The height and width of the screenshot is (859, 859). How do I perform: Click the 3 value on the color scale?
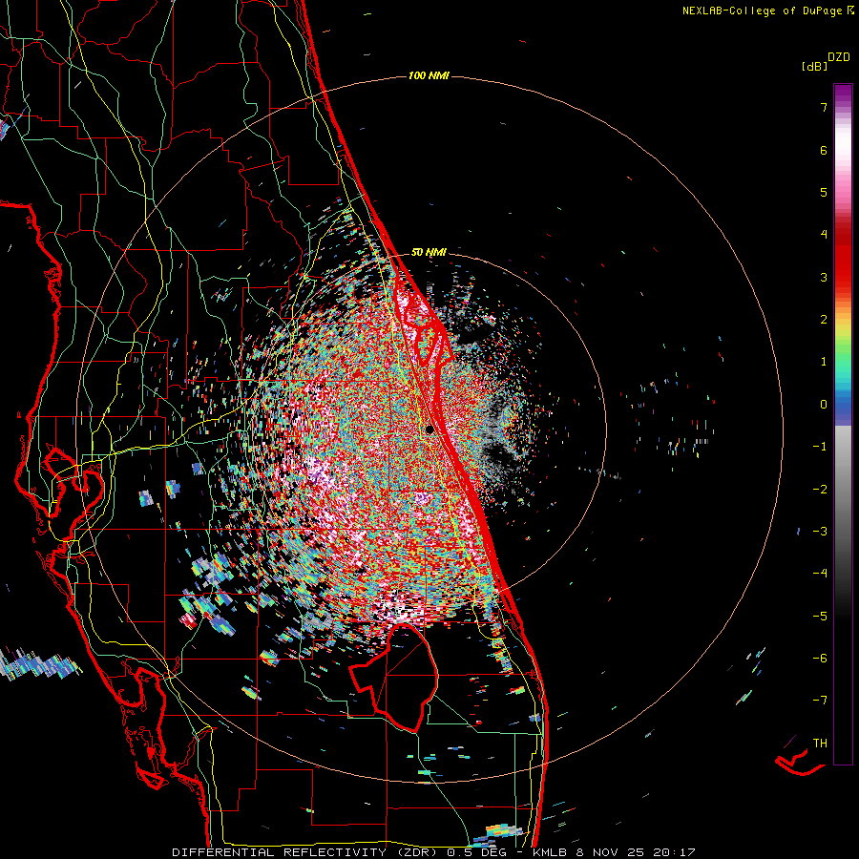[824, 277]
